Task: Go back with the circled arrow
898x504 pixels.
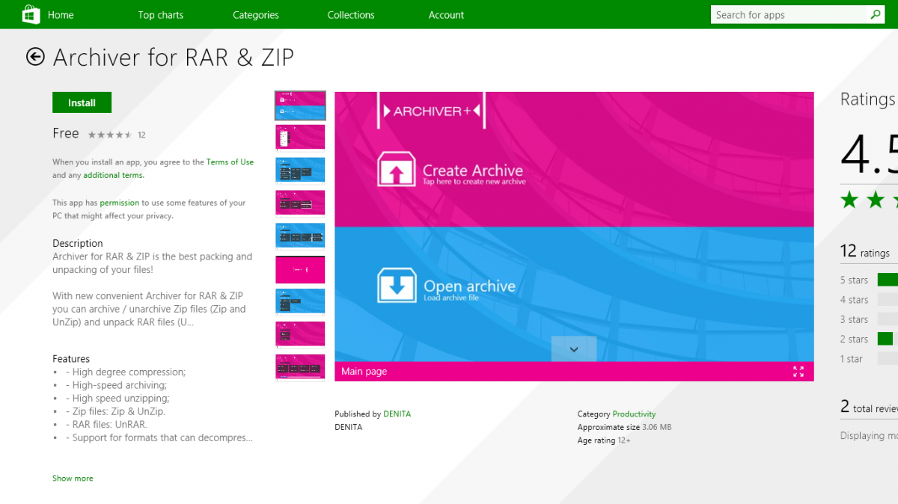Action: point(35,57)
